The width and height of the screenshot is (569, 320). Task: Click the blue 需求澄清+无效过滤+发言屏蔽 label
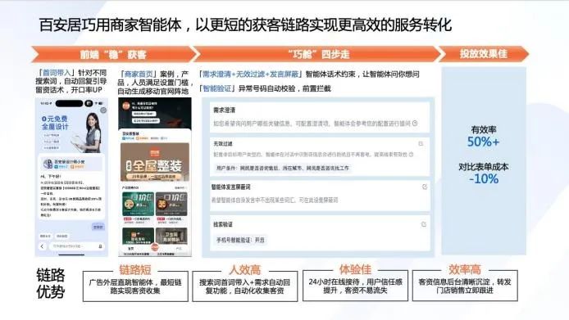[x=250, y=74]
